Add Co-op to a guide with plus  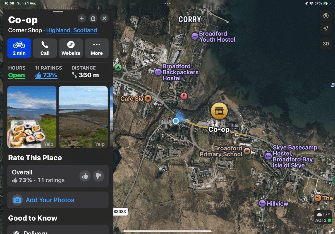click(x=82, y=18)
